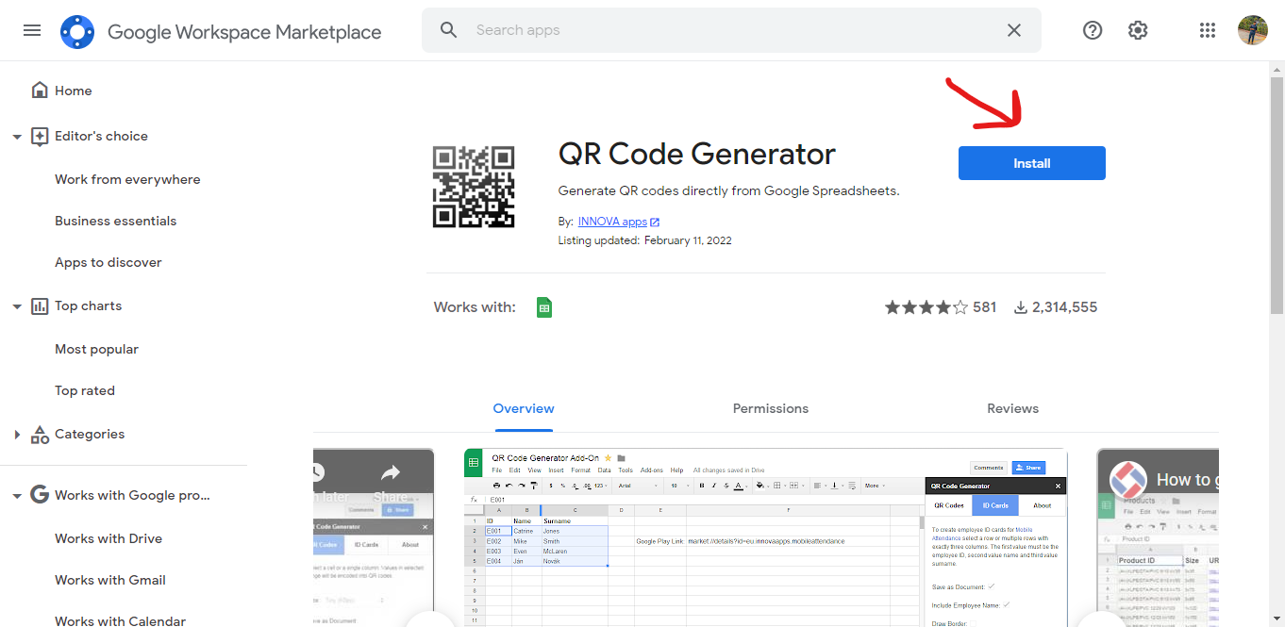
Task: Switch to the Permissions tab
Action: pos(770,408)
